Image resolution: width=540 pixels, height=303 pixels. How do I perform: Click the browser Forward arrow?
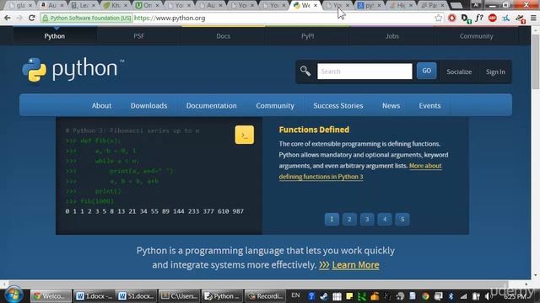(19, 18)
